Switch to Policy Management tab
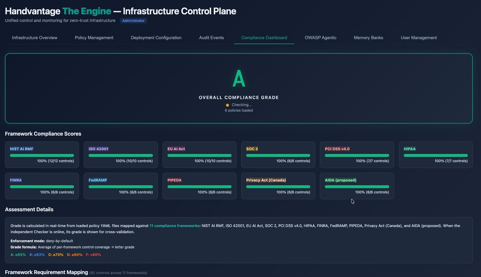Image resolution: width=481 pixels, height=277 pixels. [x=94, y=38]
